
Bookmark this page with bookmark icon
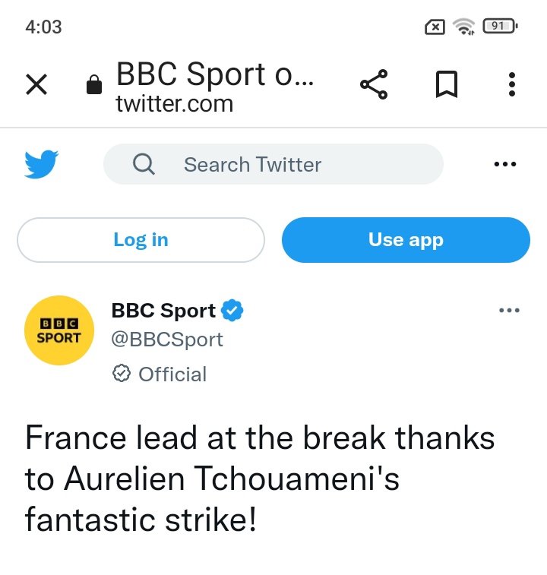pyautogui.click(x=447, y=84)
